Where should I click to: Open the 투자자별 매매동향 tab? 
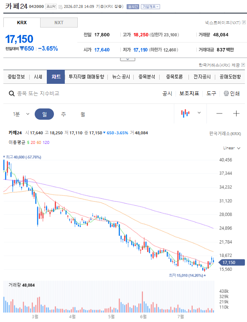coord(87,77)
